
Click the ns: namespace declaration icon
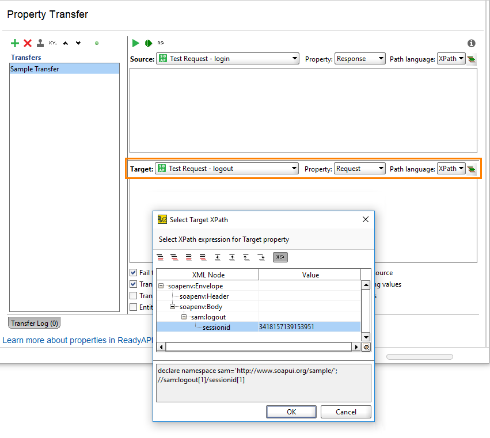161,43
